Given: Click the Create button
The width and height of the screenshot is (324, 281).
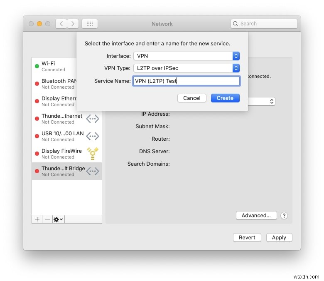Looking at the screenshot, I should [225, 98].
